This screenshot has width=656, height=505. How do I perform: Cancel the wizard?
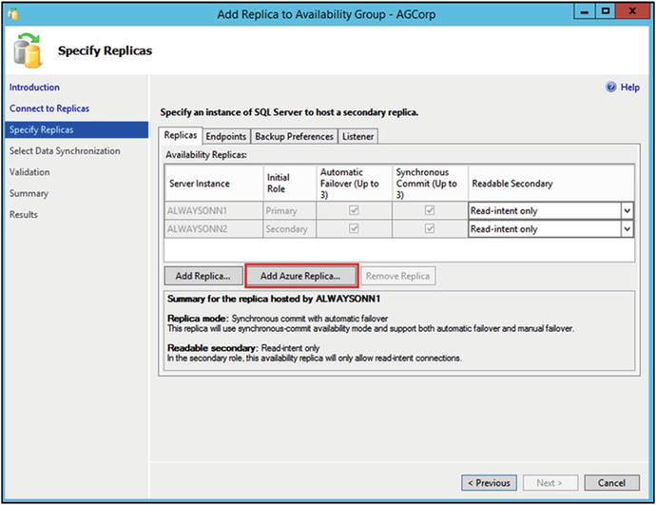[611, 483]
